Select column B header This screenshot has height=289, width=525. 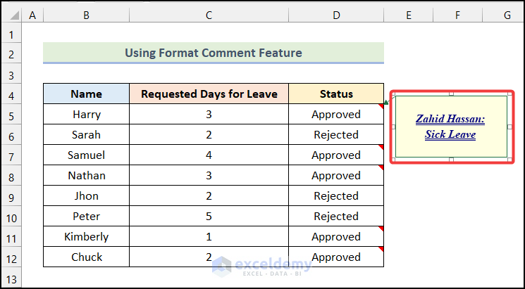click(86, 14)
